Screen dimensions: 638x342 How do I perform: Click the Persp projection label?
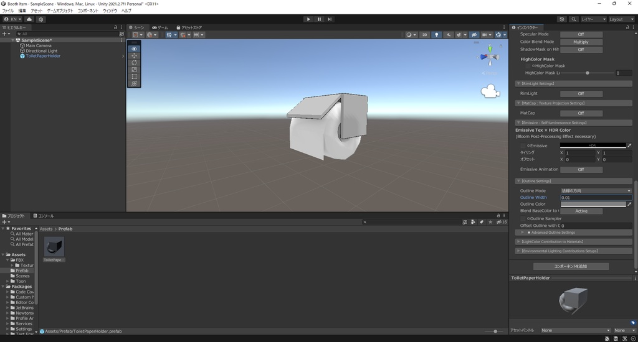(490, 73)
